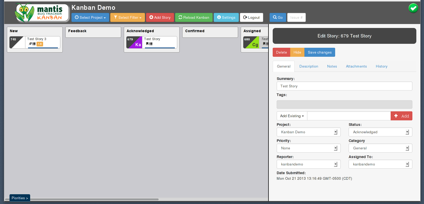Viewport: 424px width, 204px height.
Task: Click the Edit Story: 679 Test Story heading
Action: coord(344,36)
